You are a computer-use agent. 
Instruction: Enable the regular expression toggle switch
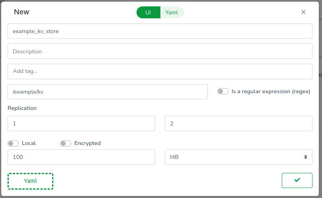pyautogui.click(x=222, y=91)
